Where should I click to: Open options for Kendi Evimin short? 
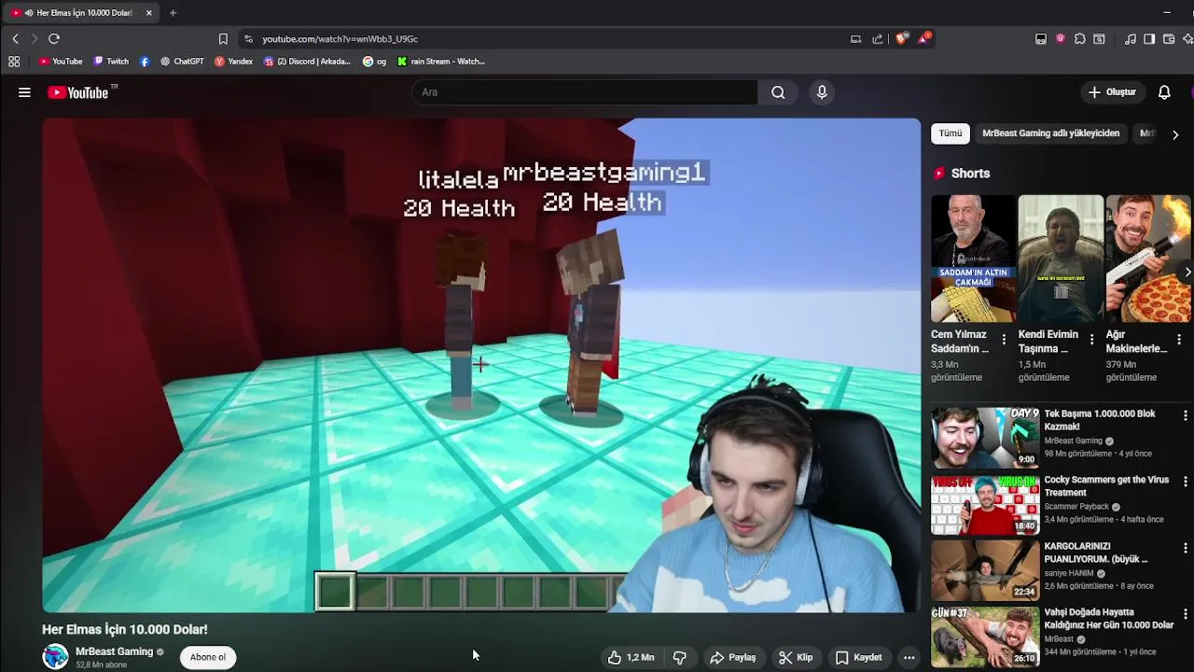pos(1091,340)
